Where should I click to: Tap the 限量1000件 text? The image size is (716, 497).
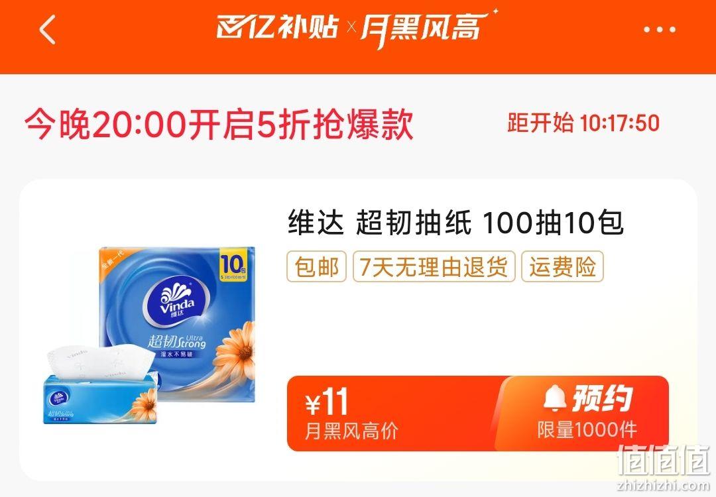587,429
